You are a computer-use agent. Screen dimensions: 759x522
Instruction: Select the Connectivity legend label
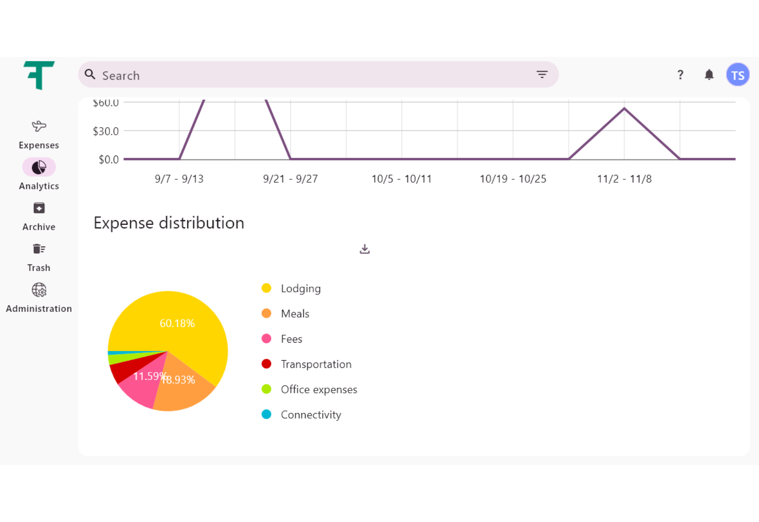[311, 415]
